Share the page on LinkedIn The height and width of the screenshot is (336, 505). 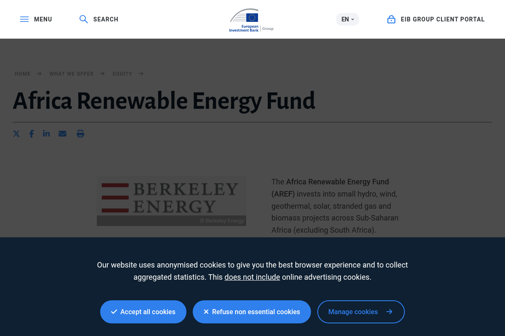pyautogui.click(x=46, y=134)
